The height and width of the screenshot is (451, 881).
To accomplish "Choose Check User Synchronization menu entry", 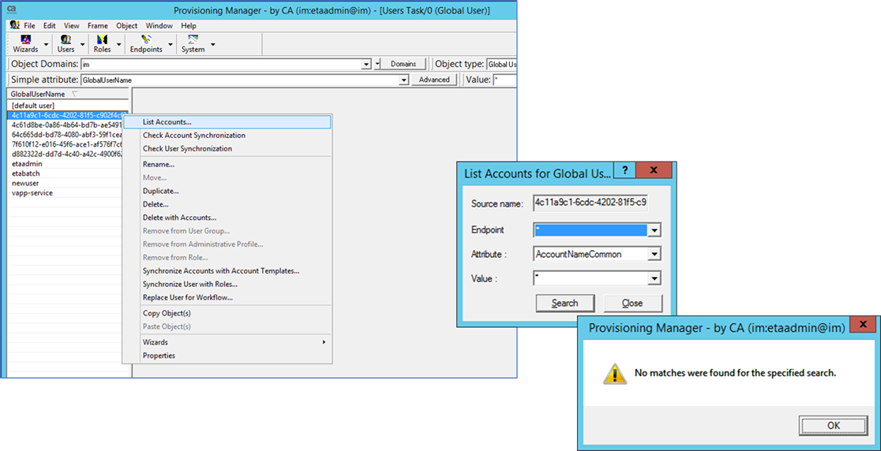I will [227, 149].
